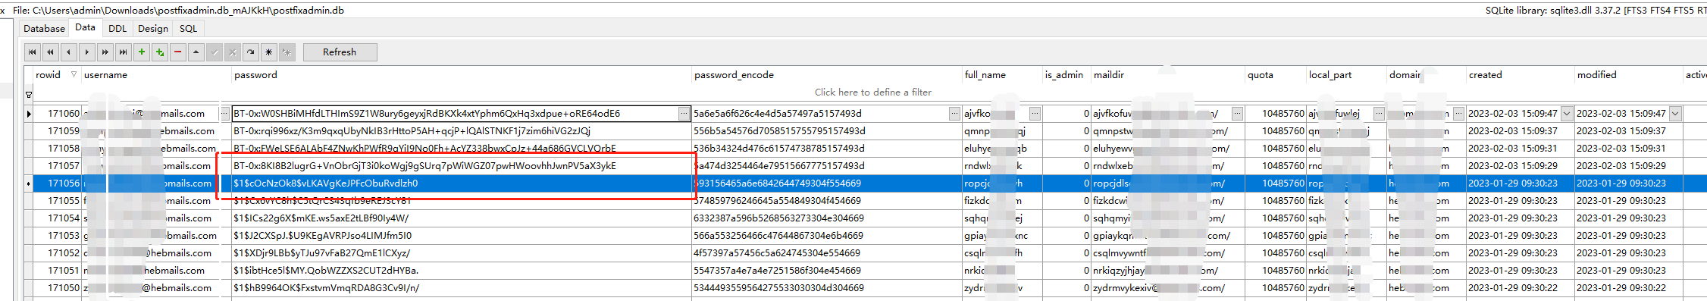Open the rowid column sort arrow

coord(74,74)
